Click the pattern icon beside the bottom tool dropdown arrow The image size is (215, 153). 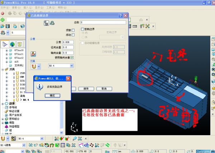pyautogui.click(x=14, y=139)
